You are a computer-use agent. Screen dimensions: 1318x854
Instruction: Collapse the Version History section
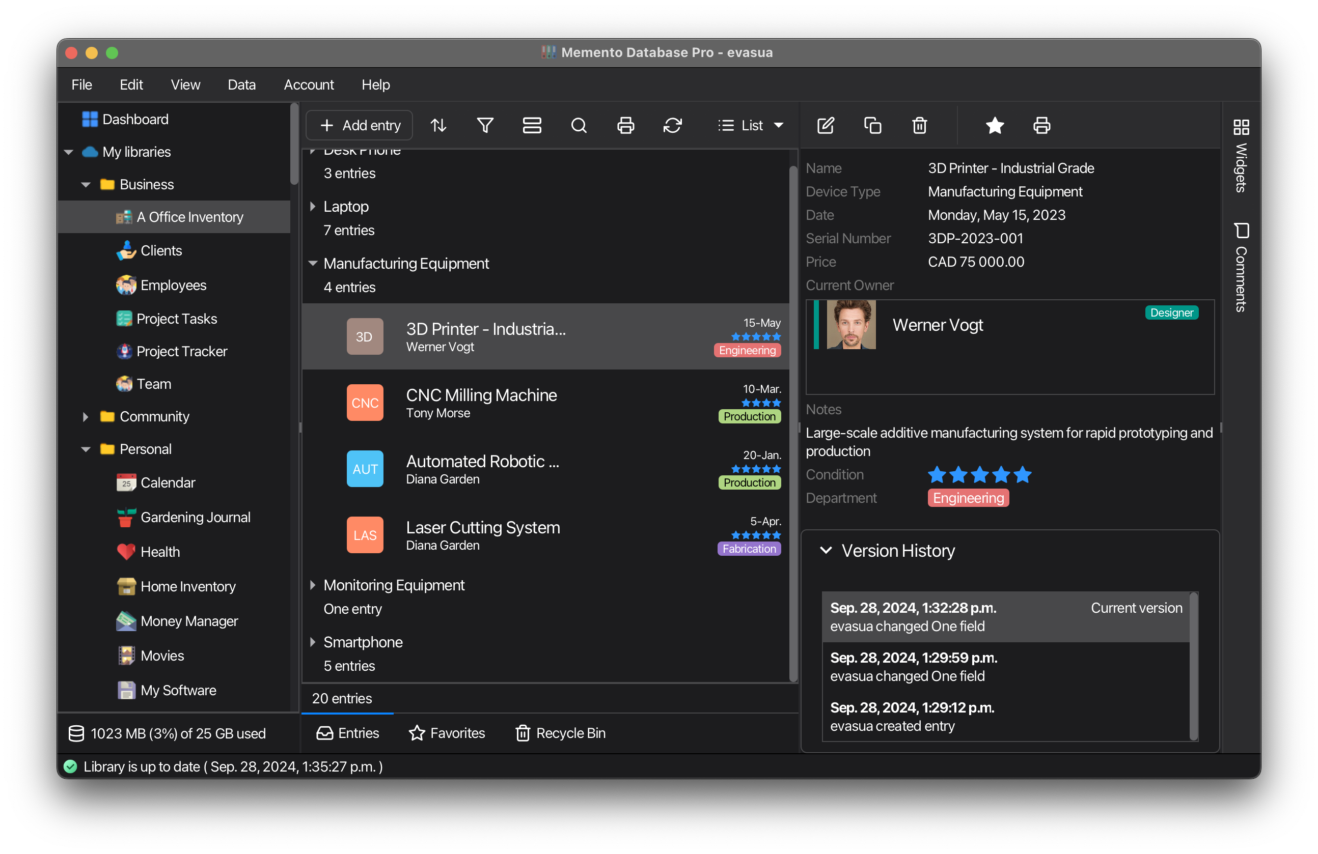click(x=827, y=551)
